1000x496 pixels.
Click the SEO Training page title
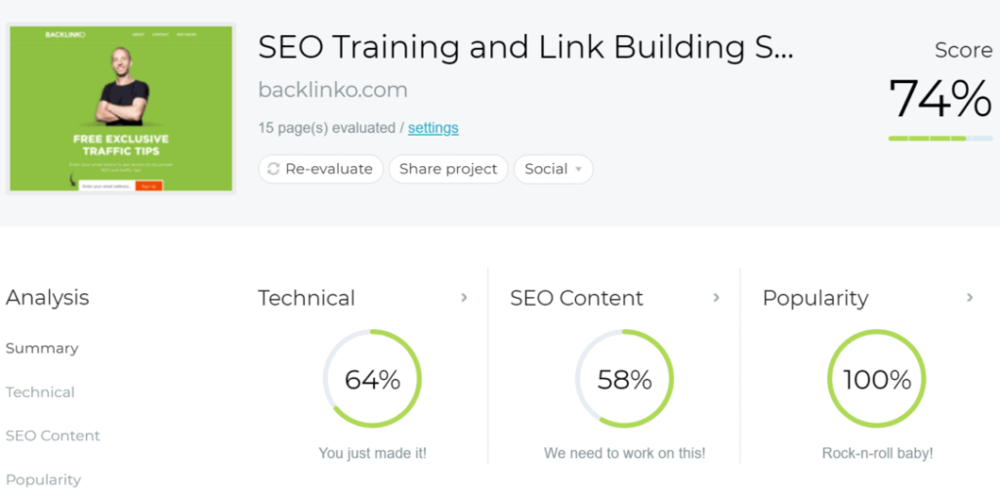pyautogui.click(x=526, y=47)
